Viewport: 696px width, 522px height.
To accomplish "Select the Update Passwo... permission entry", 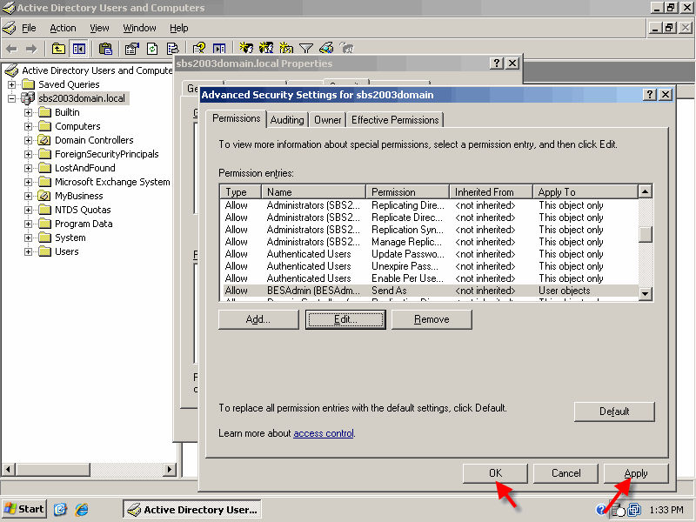I will coord(429,254).
